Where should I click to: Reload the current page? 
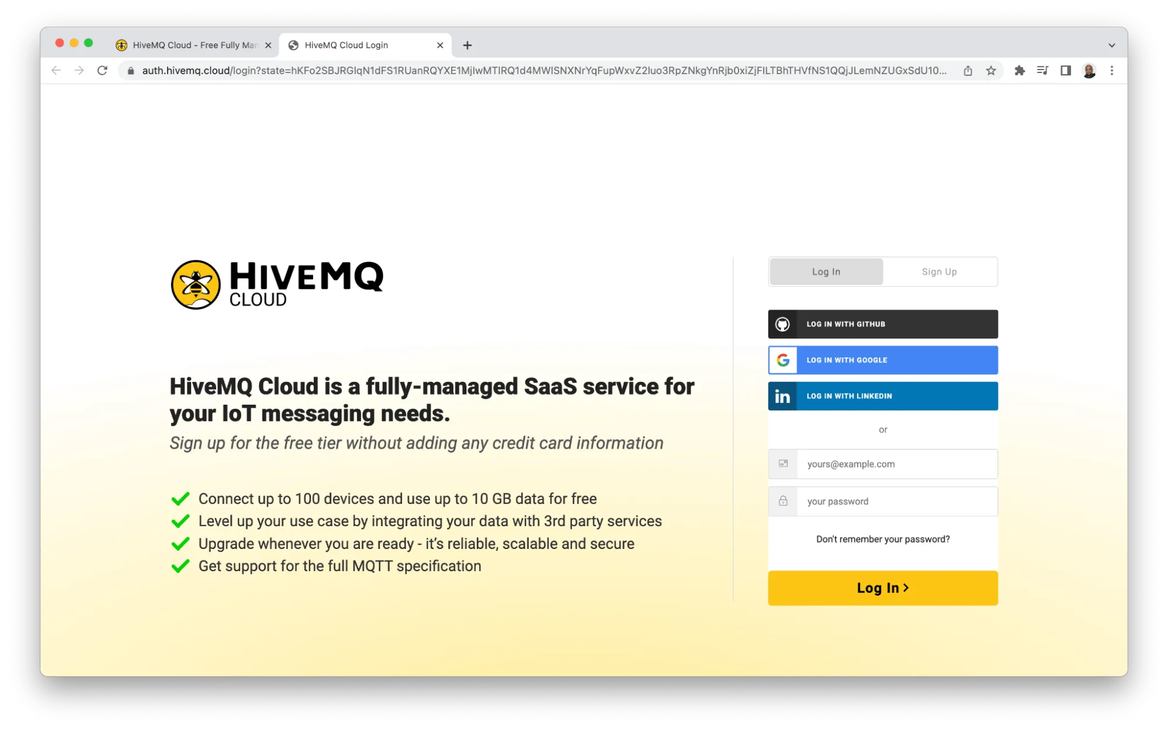coord(102,71)
